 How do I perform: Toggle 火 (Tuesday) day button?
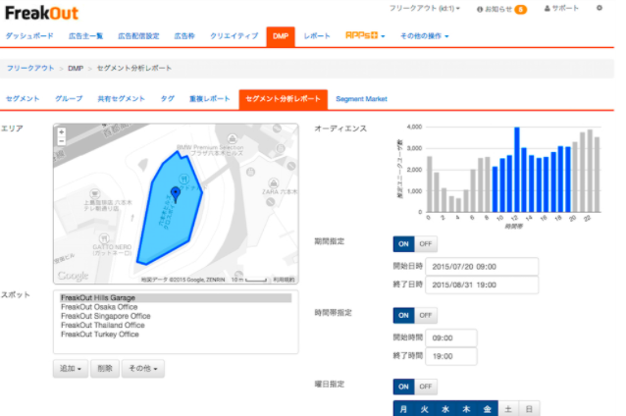425,409
